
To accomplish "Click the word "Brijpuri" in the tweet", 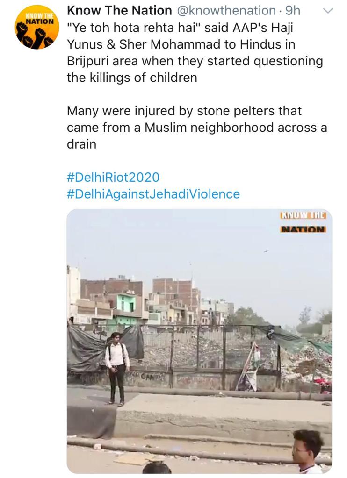I will tap(87, 61).
